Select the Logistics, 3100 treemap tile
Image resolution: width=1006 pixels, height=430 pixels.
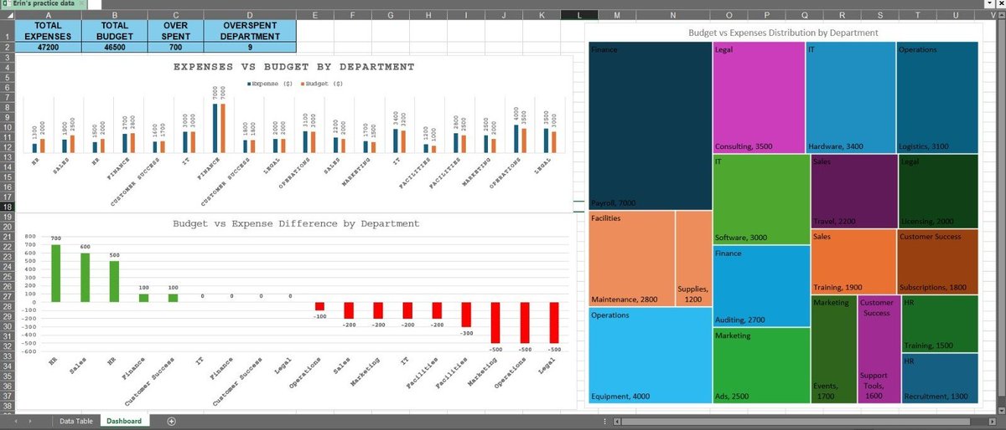tap(937, 97)
